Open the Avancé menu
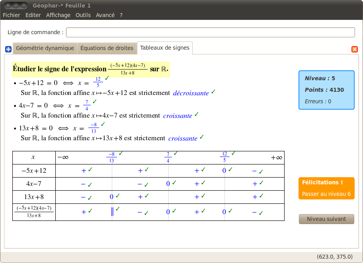 pyautogui.click(x=105, y=15)
